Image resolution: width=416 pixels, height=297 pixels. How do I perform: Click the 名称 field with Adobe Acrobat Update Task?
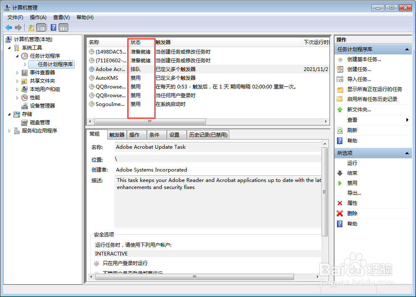point(218,147)
